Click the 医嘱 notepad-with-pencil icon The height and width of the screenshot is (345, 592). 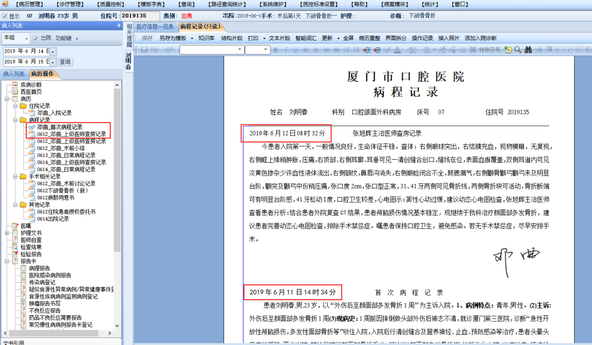15,226
